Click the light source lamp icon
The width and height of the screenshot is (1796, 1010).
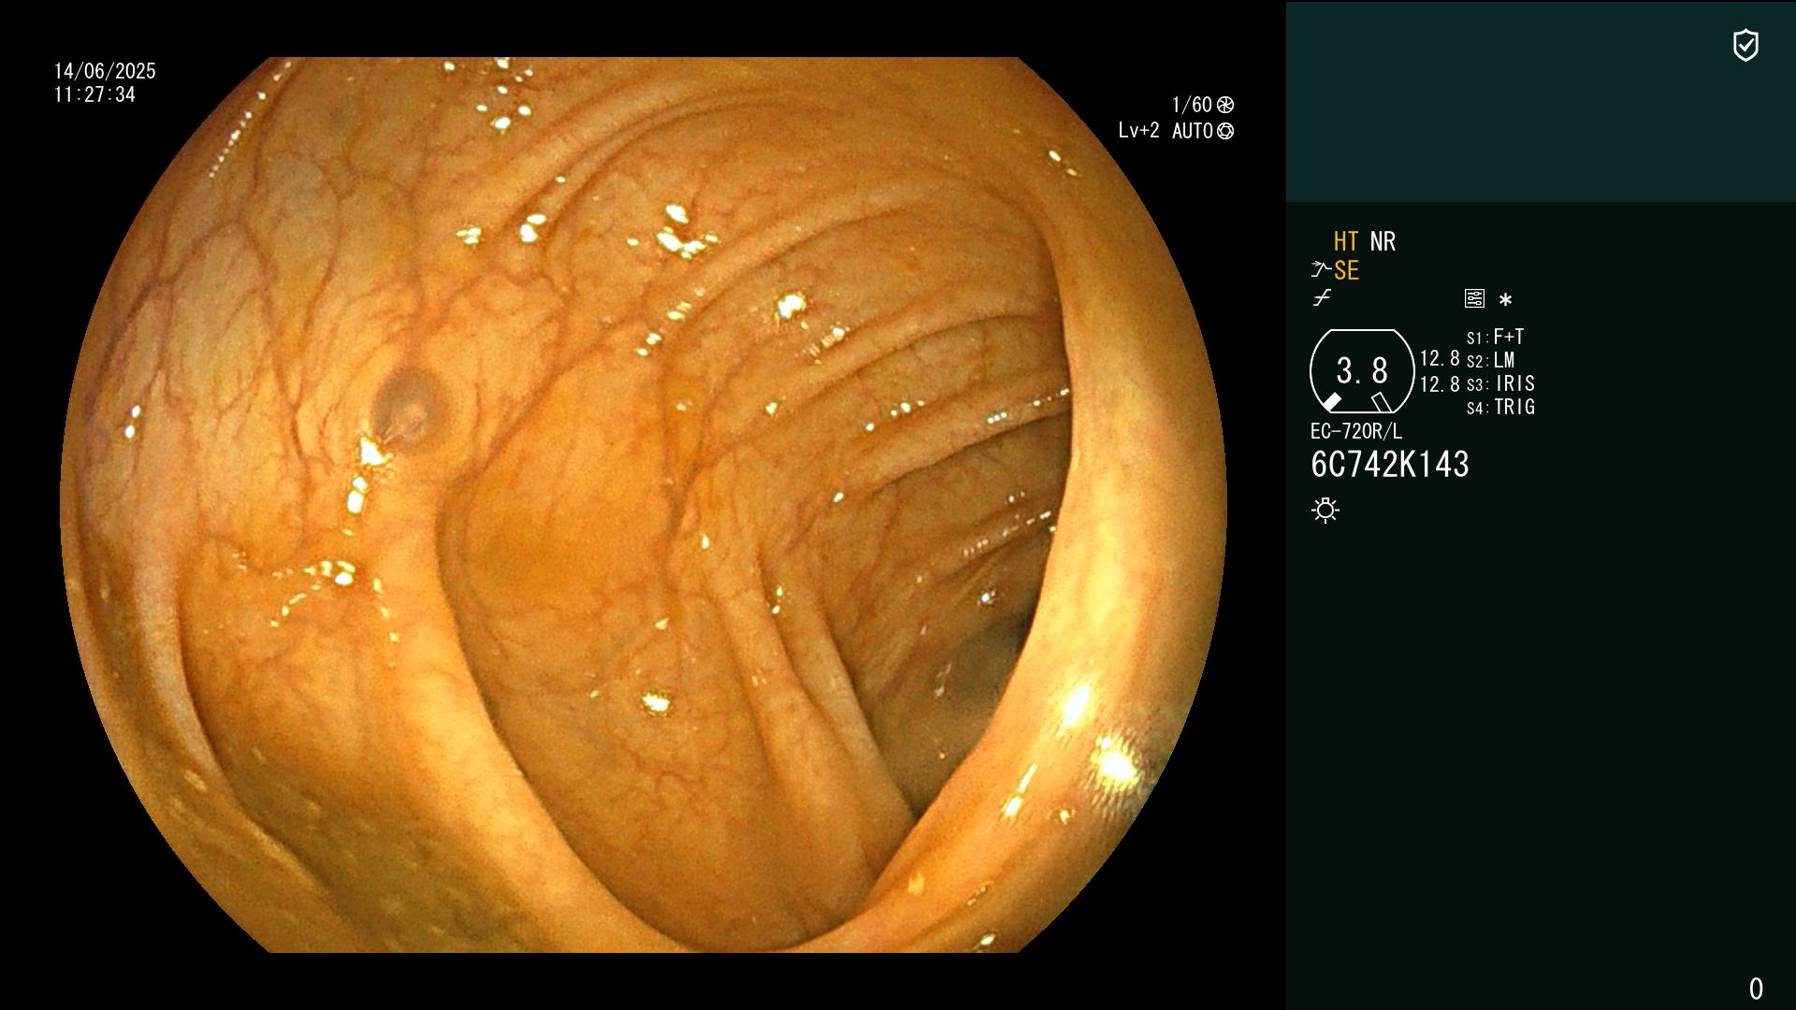point(1325,510)
